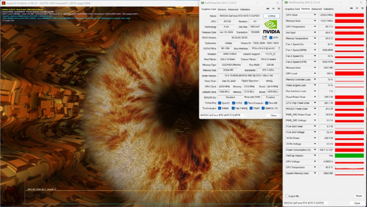Open the GPU selector dropdown in the Graphics Card window
Viewport: 367px width, 207px height.
pyautogui.click(x=223, y=115)
